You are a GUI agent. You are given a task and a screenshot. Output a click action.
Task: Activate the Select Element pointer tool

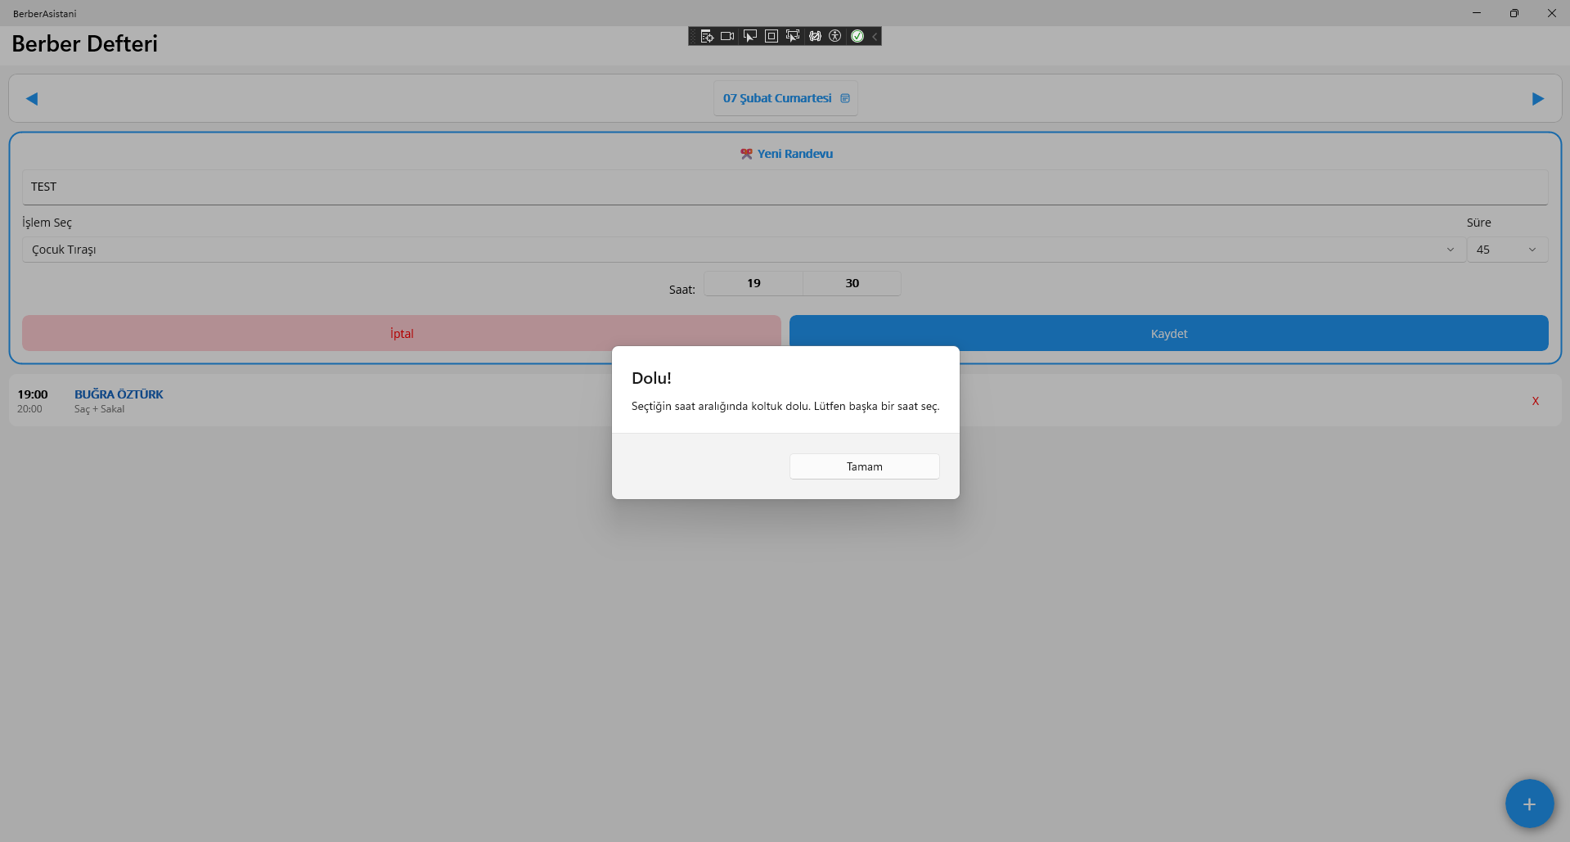(x=749, y=36)
